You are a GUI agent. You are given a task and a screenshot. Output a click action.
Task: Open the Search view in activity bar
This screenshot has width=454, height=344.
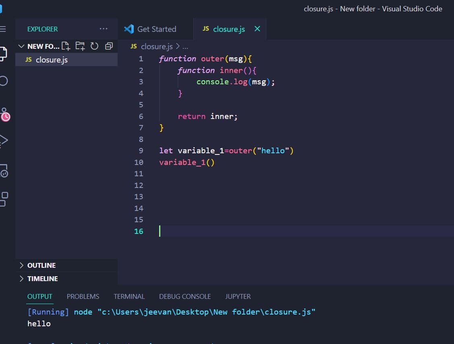click(x=4, y=81)
